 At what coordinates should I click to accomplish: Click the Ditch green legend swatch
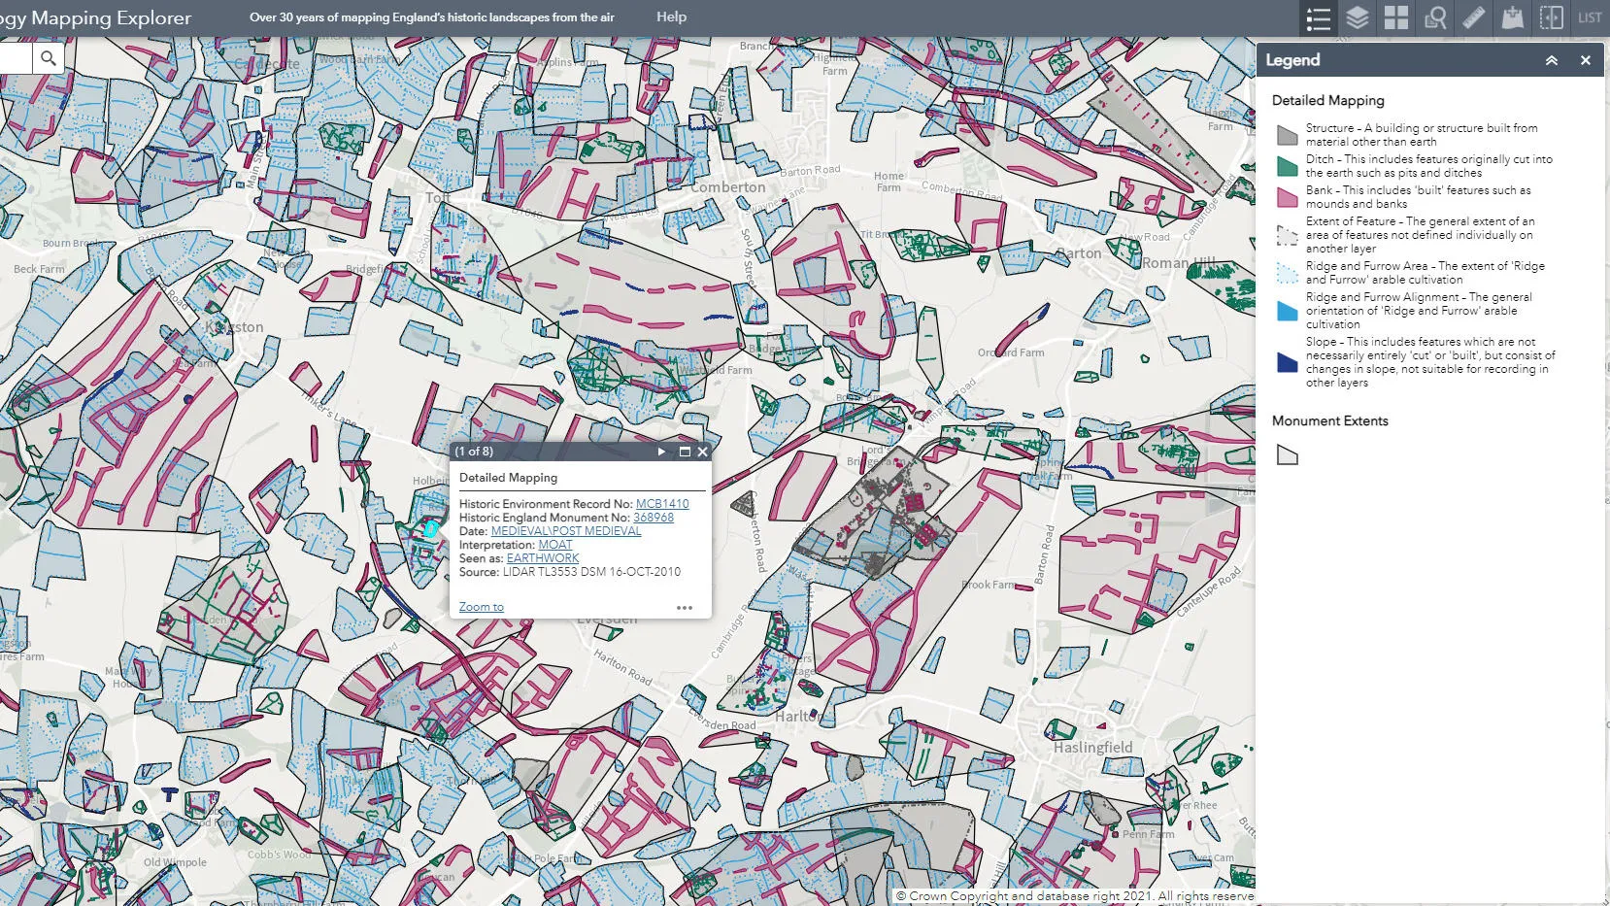point(1287,166)
